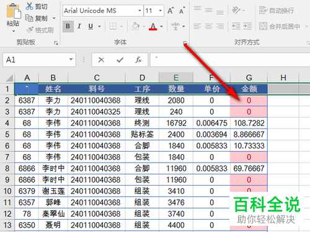Screen dimensions: 310x232
Task: Cut selection with 剪切 button
Action: (37, 6)
